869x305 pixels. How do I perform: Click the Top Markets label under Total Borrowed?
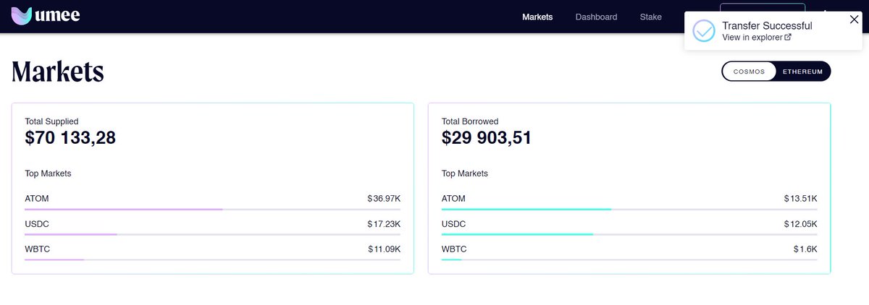[465, 173]
